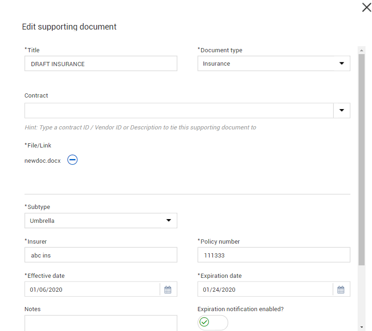Click the Contract search input box
372x331 pixels.
point(179,110)
